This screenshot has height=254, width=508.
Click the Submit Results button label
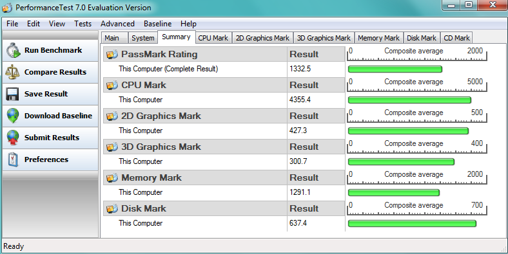52,138
